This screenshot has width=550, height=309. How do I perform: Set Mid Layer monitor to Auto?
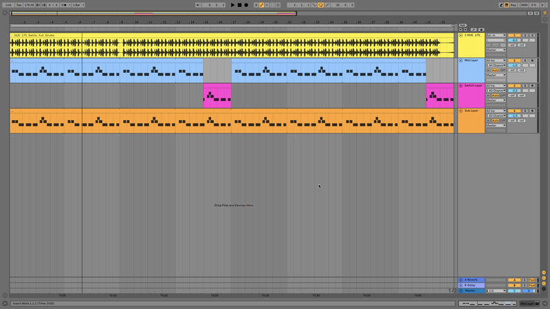pos(495,71)
